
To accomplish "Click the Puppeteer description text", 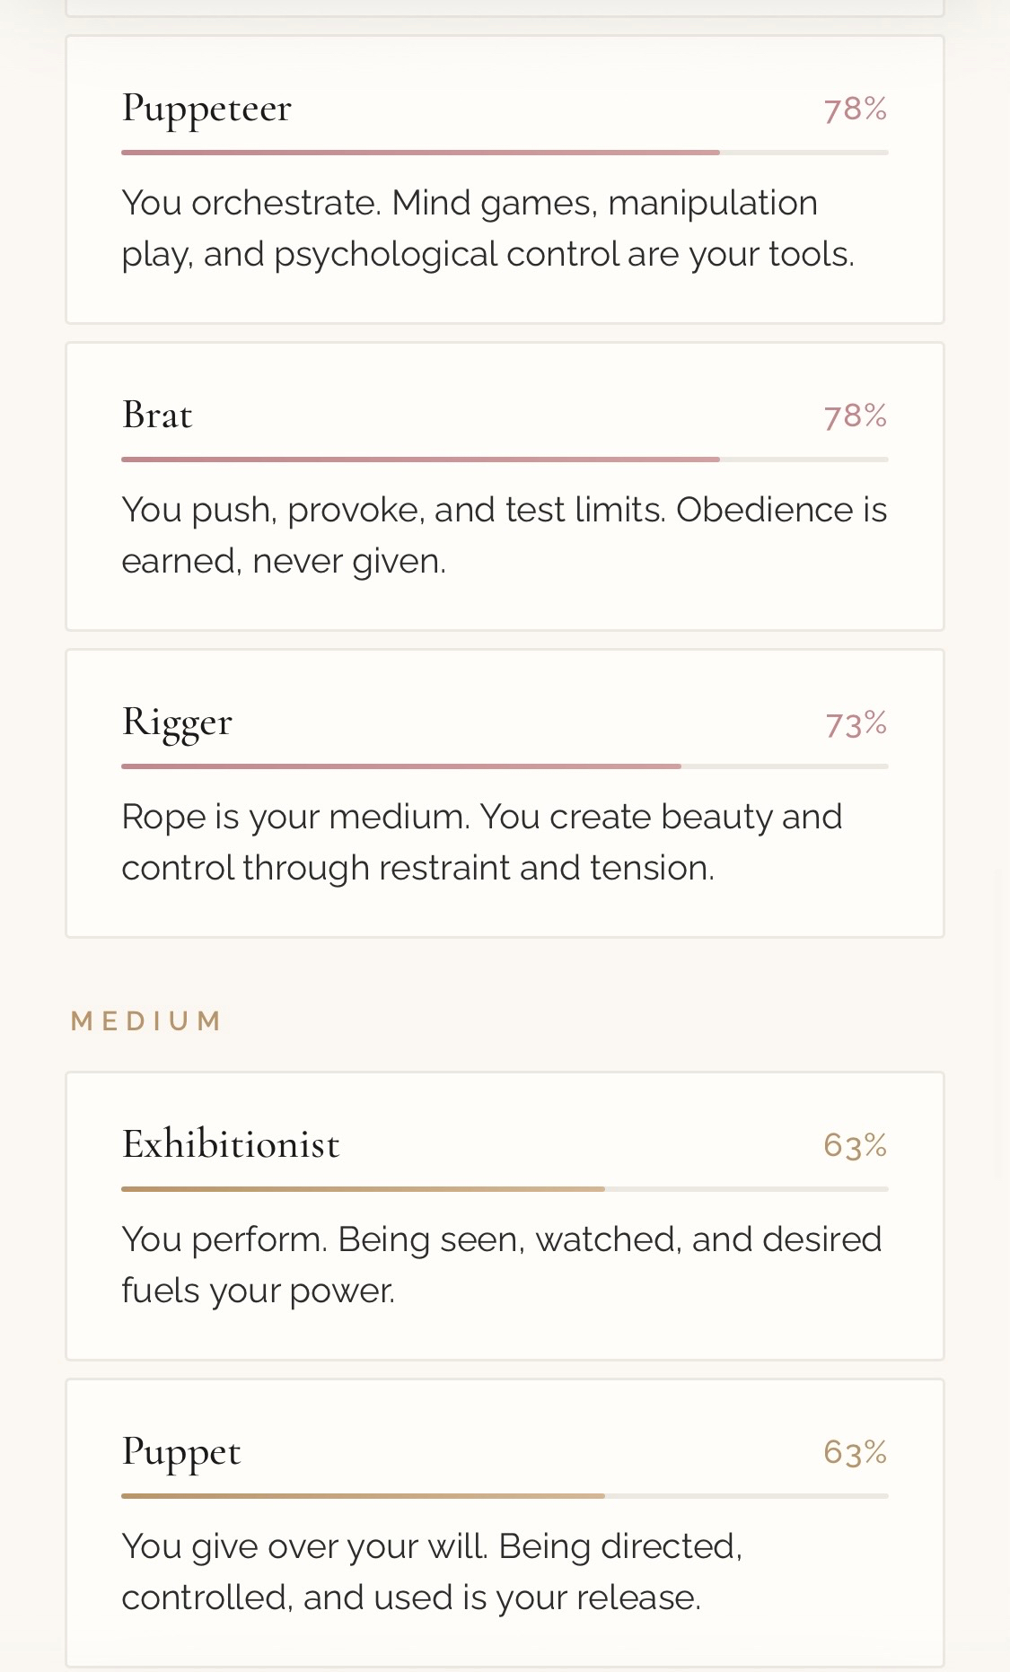I will (x=487, y=229).
